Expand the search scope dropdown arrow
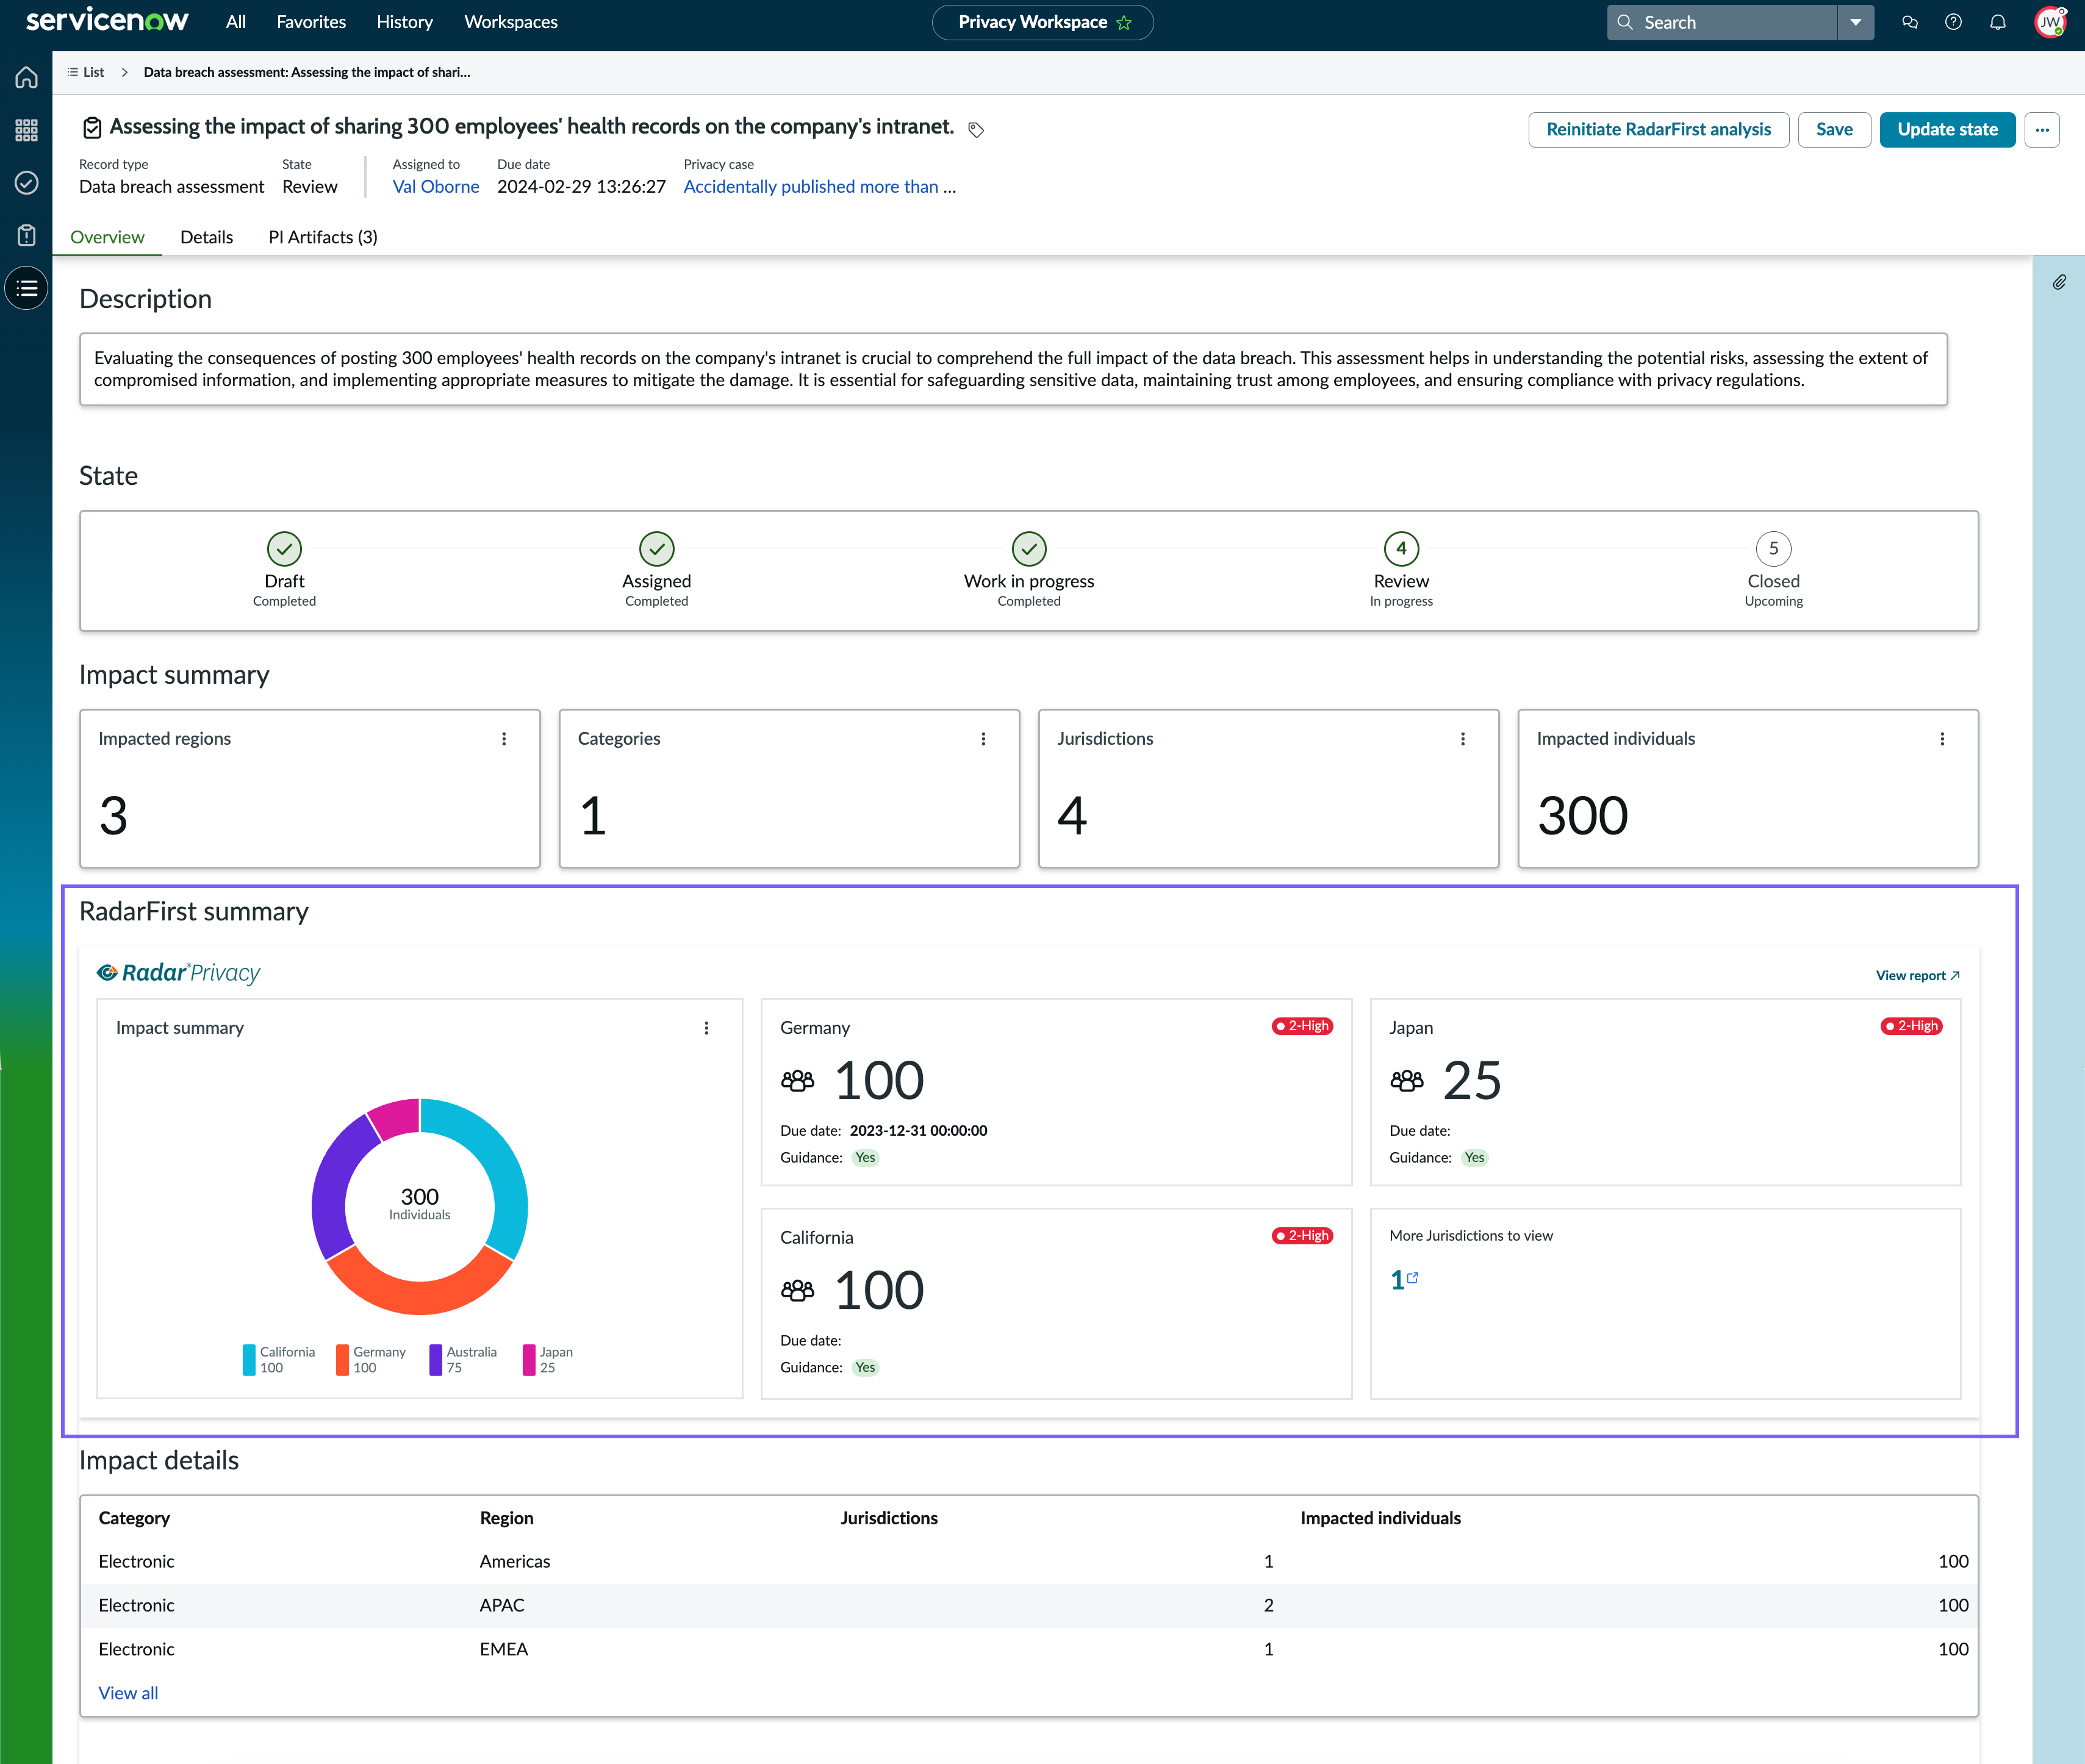This screenshot has width=2085, height=1764. (x=1855, y=22)
